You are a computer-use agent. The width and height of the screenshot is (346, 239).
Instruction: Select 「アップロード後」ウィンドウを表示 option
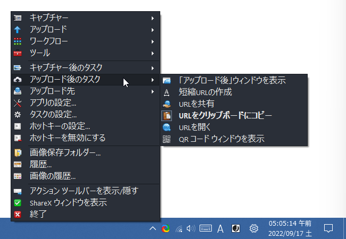pos(234,80)
